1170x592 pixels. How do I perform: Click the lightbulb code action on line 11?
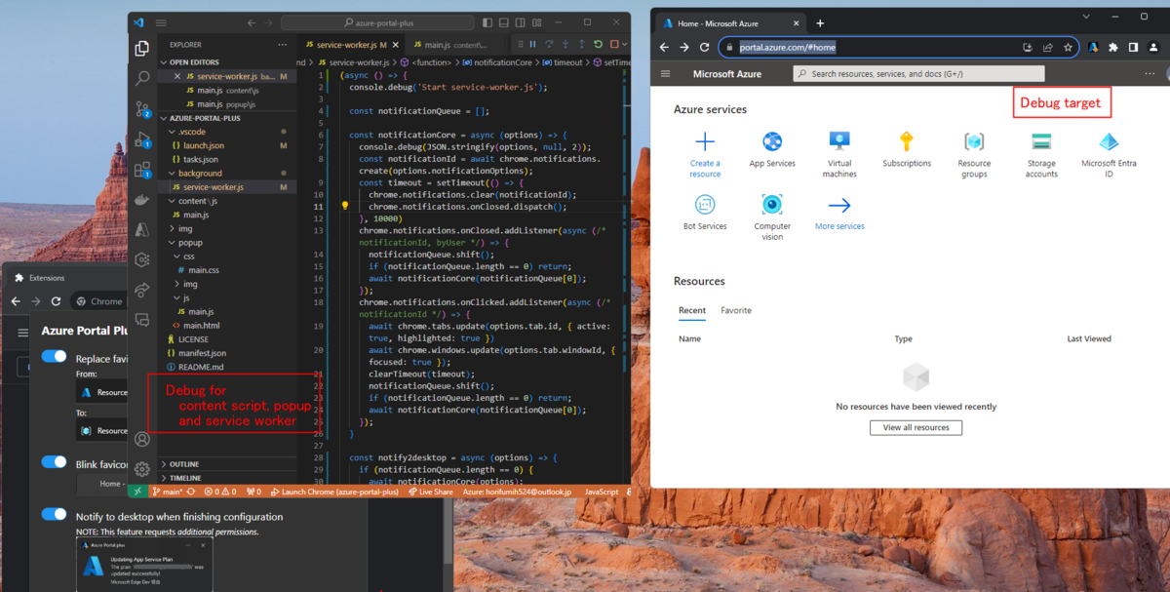point(344,206)
